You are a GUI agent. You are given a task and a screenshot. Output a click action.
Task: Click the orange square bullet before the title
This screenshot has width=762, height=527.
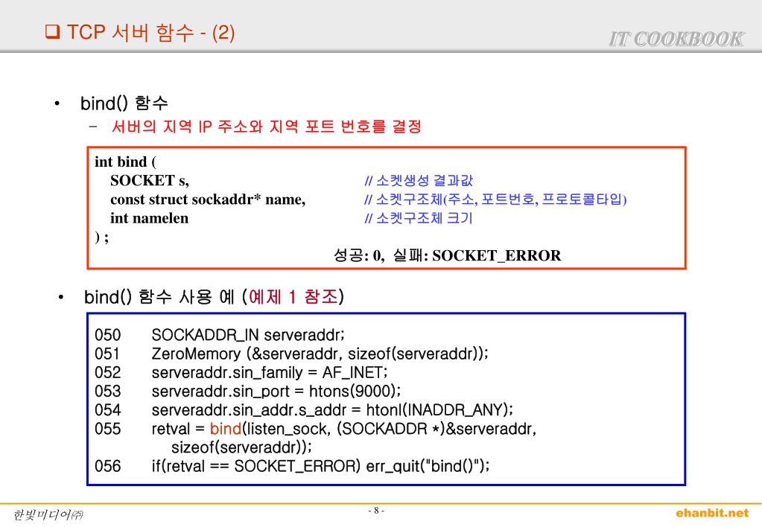click(x=52, y=31)
